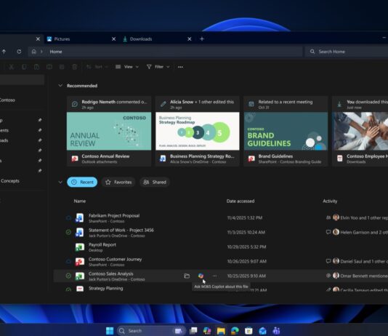Click 'Alicia Snow + 1 other edited this' header
This screenshot has height=336, width=388.
[x=198, y=104]
